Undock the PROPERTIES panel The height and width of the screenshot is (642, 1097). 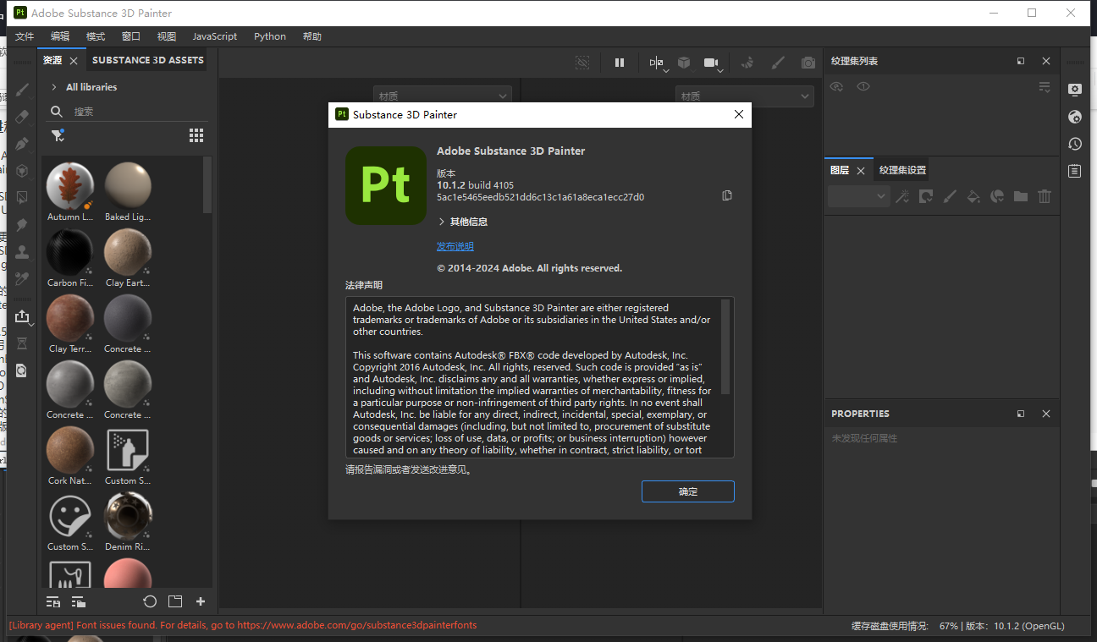point(1021,414)
